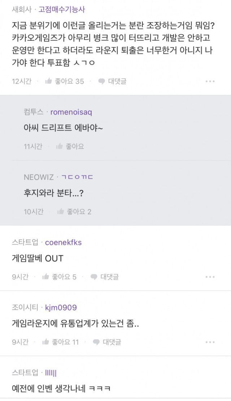This screenshot has width=231, height=401.
Task: Click reply bubble icon on 고점매수기능사 comment
Action: [102, 81]
